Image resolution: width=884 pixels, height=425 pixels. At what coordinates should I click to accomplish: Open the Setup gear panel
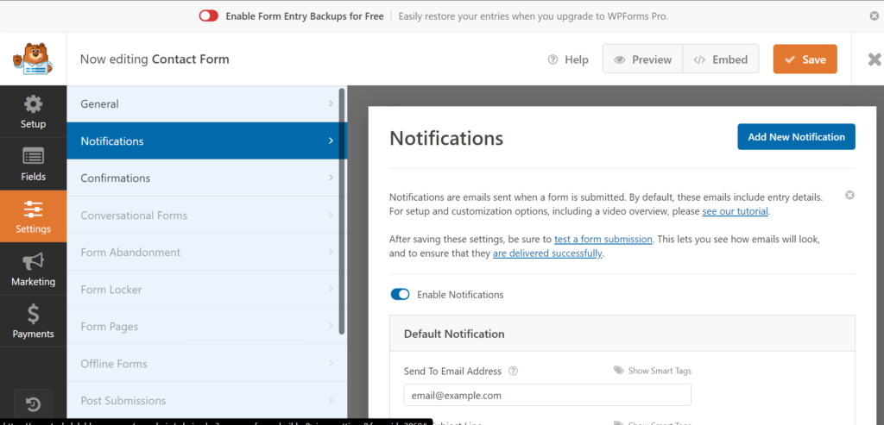tap(34, 111)
